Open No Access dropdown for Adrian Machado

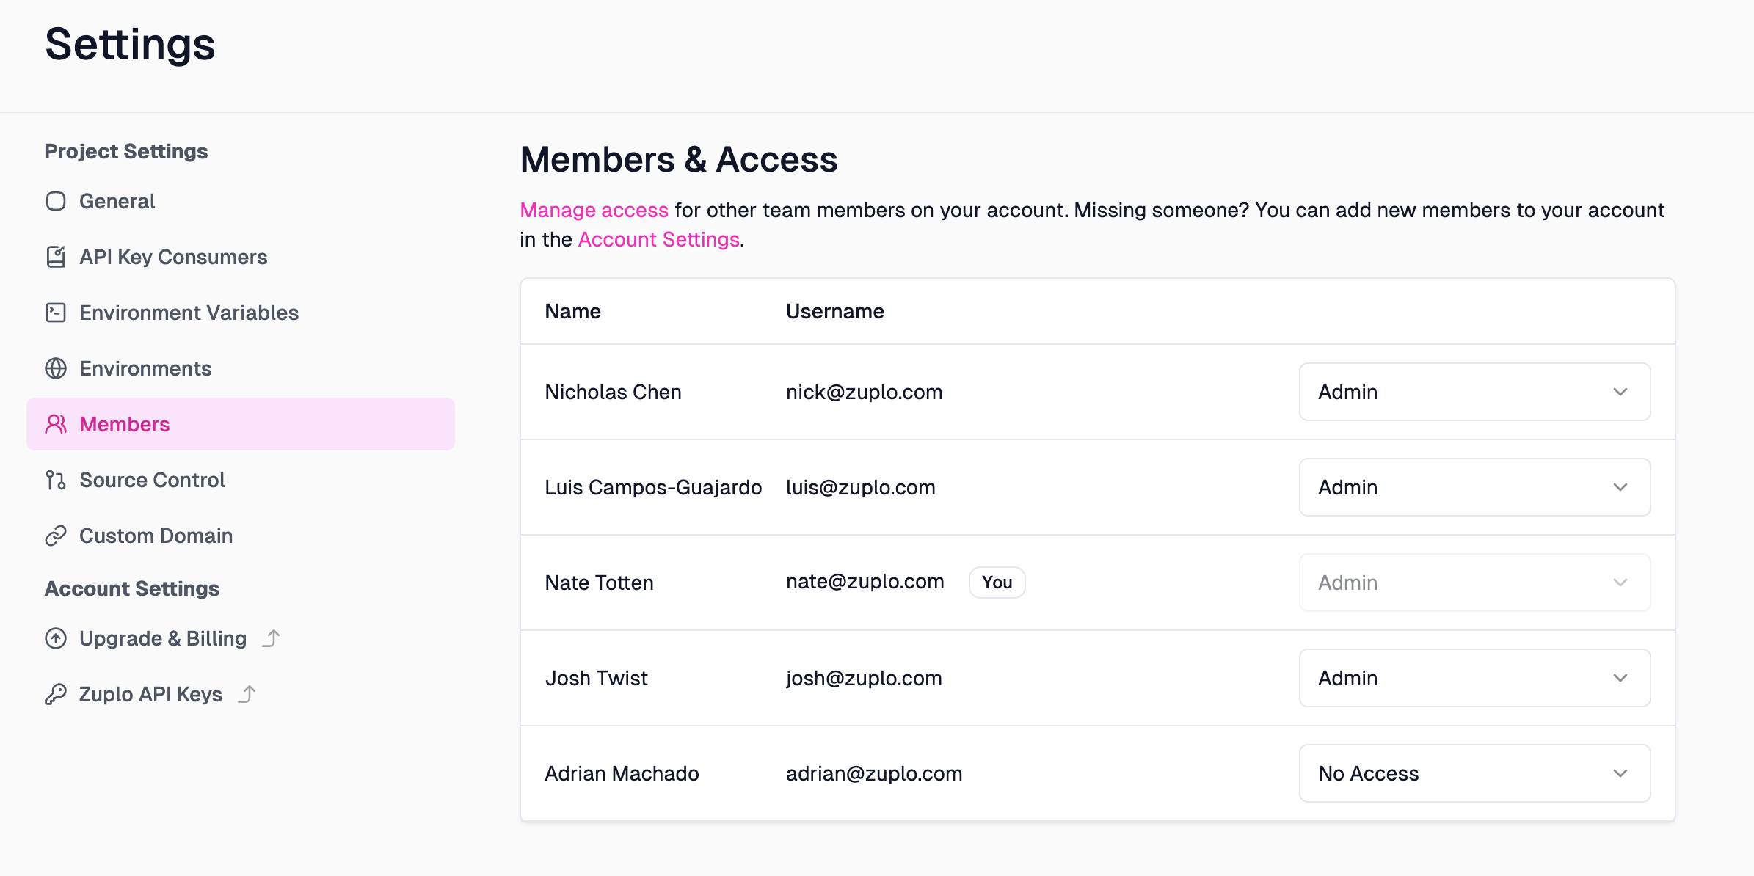tap(1474, 773)
